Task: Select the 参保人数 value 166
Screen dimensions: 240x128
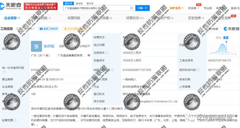Action: [x=33, y=94]
